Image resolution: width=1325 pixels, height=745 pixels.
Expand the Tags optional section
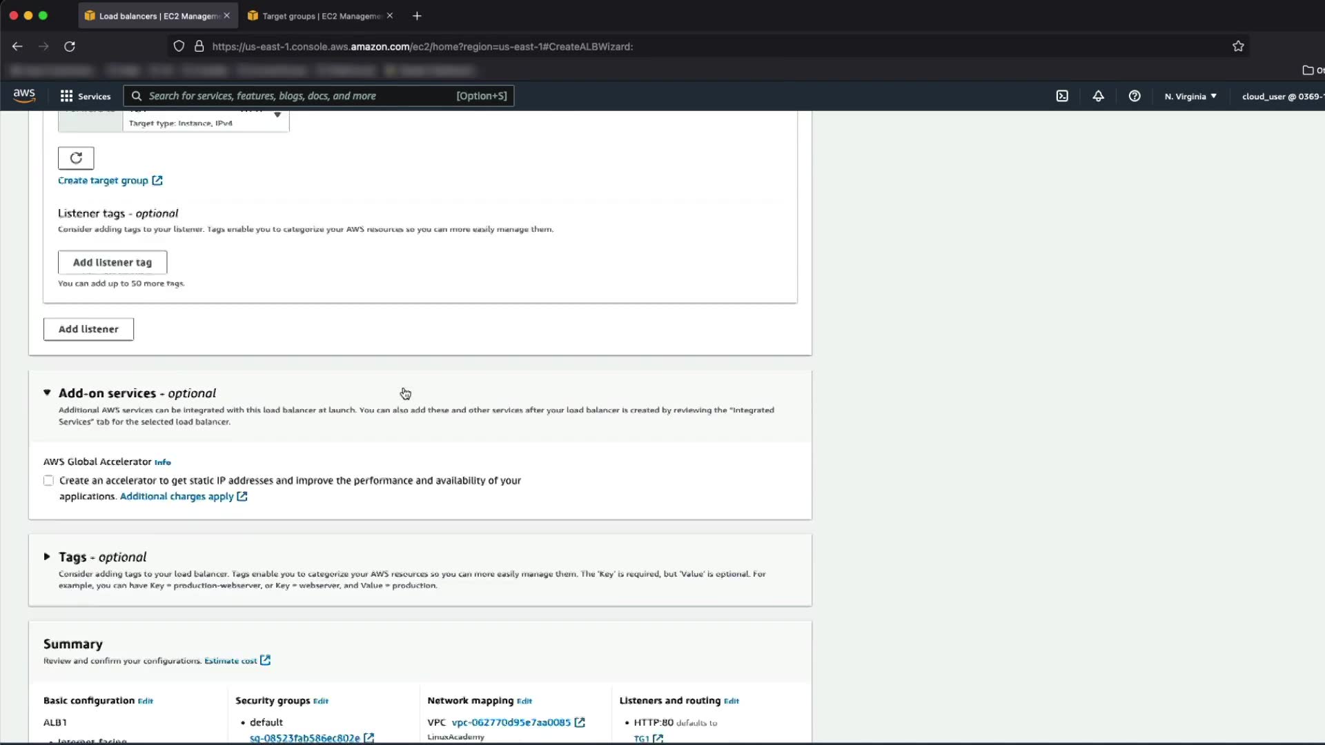click(x=47, y=557)
